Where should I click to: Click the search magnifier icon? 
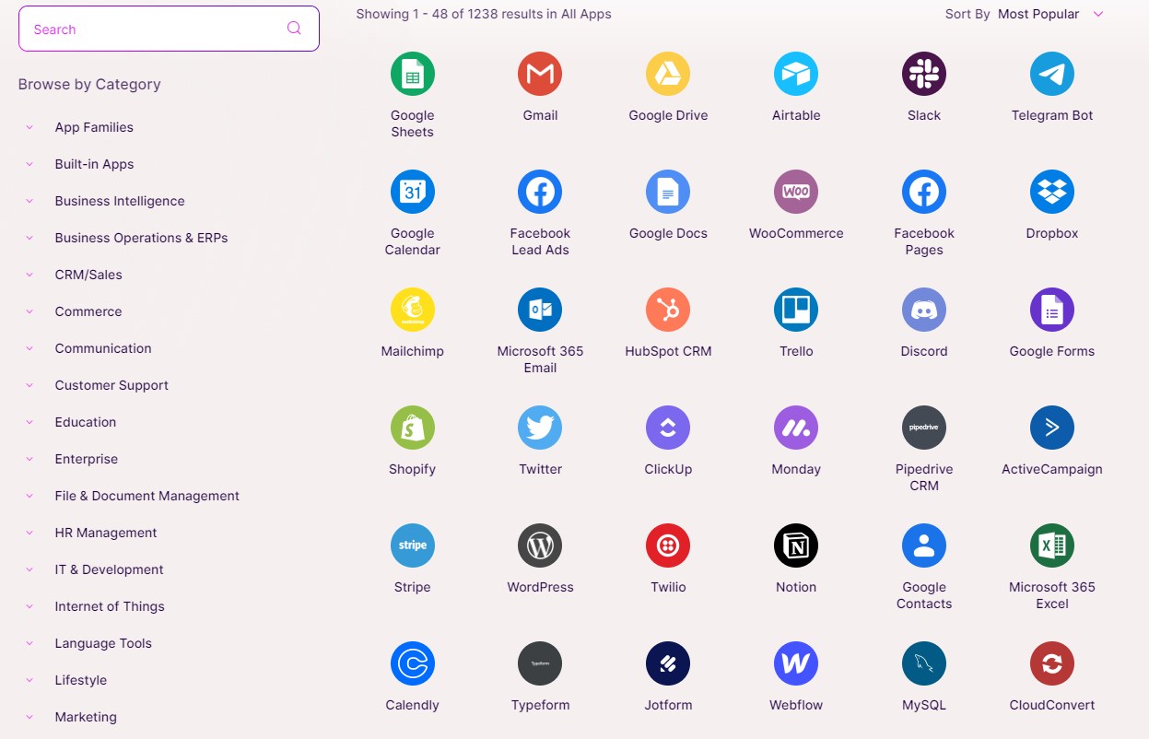pos(294,28)
